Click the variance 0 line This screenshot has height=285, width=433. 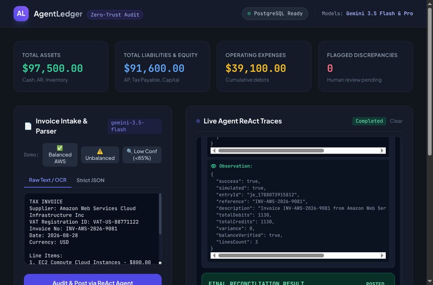(235, 229)
